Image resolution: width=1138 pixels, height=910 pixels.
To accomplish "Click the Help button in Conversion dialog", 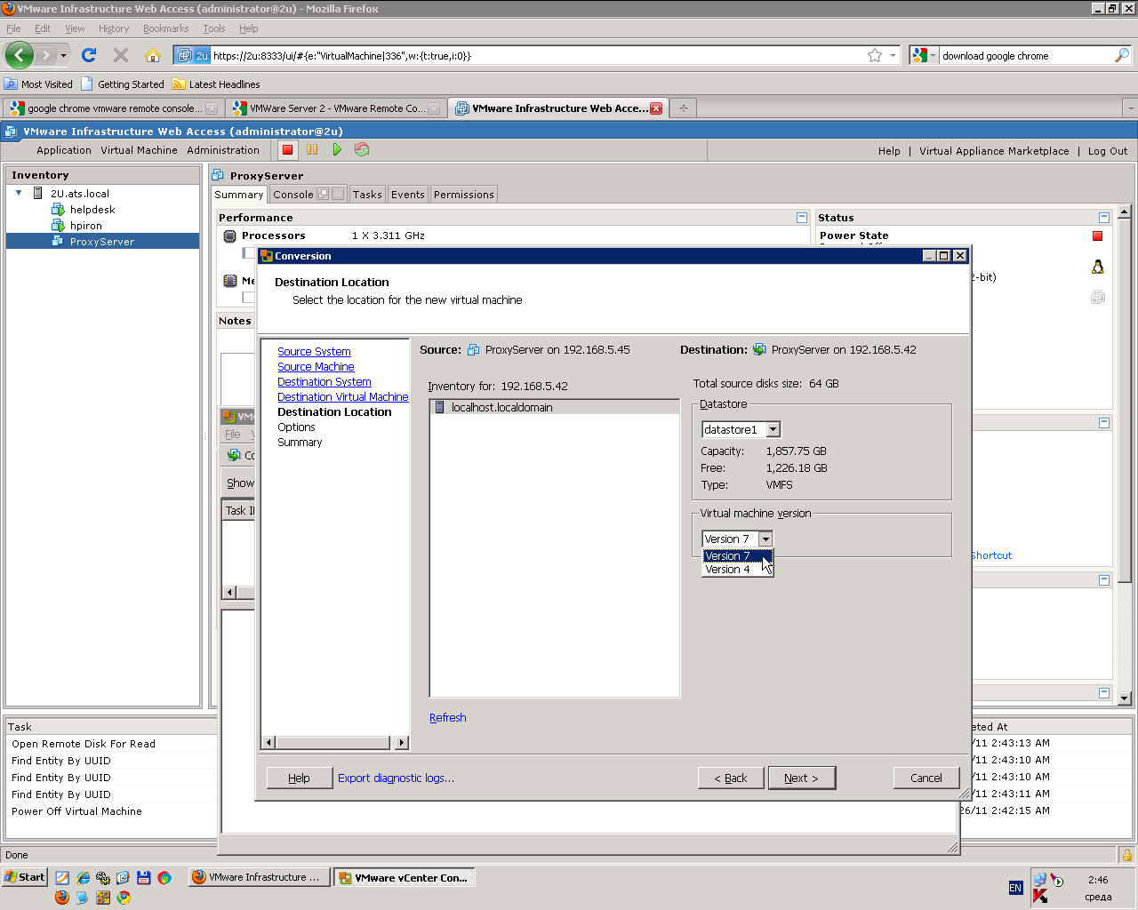I will (x=300, y=778).
